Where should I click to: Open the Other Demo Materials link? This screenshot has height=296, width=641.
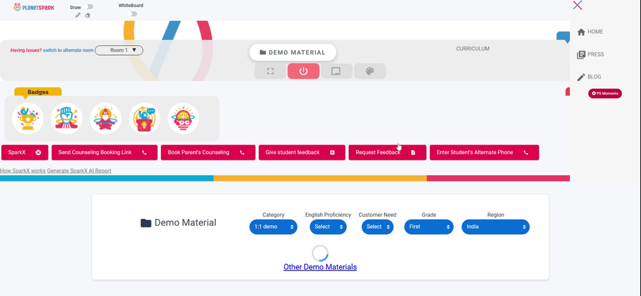tap(320, 267)
